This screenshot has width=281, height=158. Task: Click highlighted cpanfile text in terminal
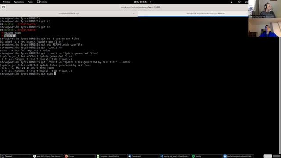click(x=11, y=36)
